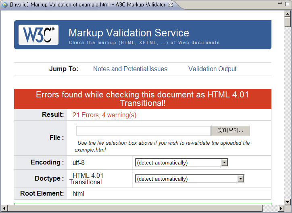Image resolution: width=292 pixels, height=213 pixels.
Task: Close the W3C Markup Validator tab
Action: (171, 5)
